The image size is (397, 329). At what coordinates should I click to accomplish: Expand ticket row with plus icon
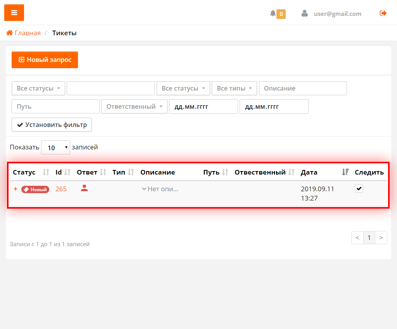16,189
